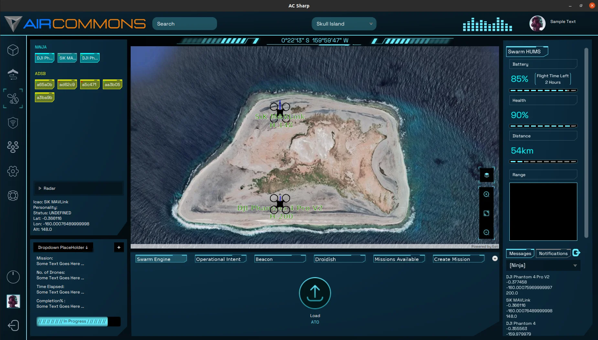Open the Notifications tab

click(x=553, y=253)
